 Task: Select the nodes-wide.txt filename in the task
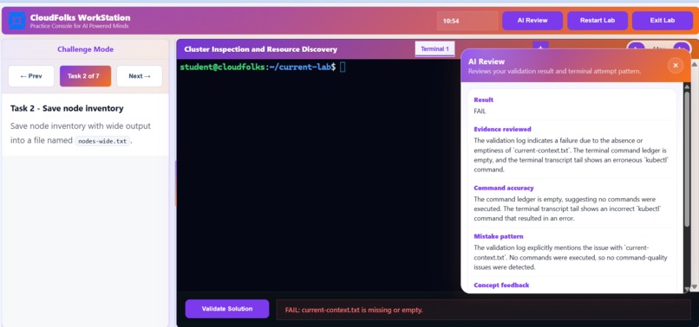point(102,141)
